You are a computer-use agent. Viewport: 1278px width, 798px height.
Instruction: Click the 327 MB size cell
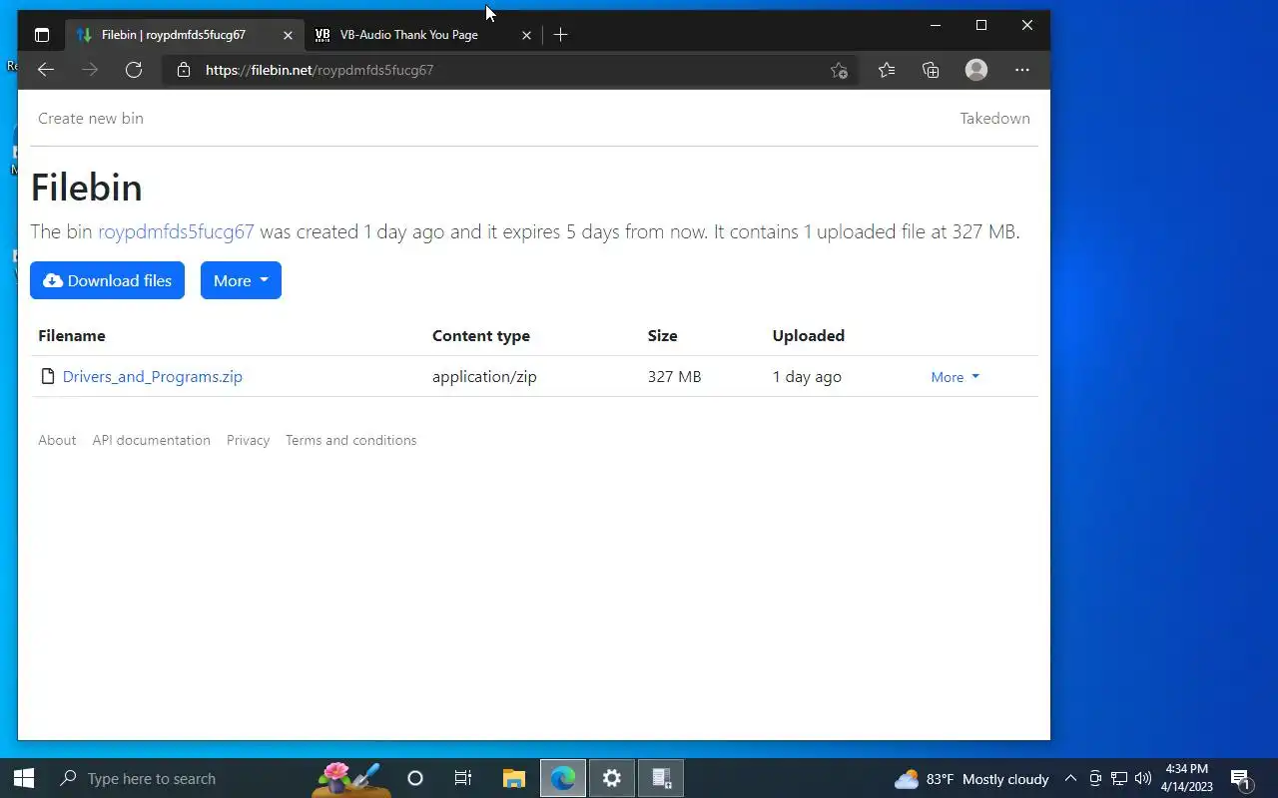674,376
